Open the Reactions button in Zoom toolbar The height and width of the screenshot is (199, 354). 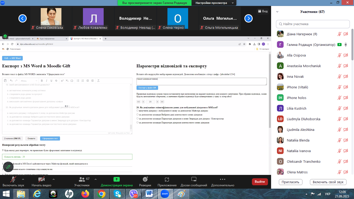(x=145, y=182)
